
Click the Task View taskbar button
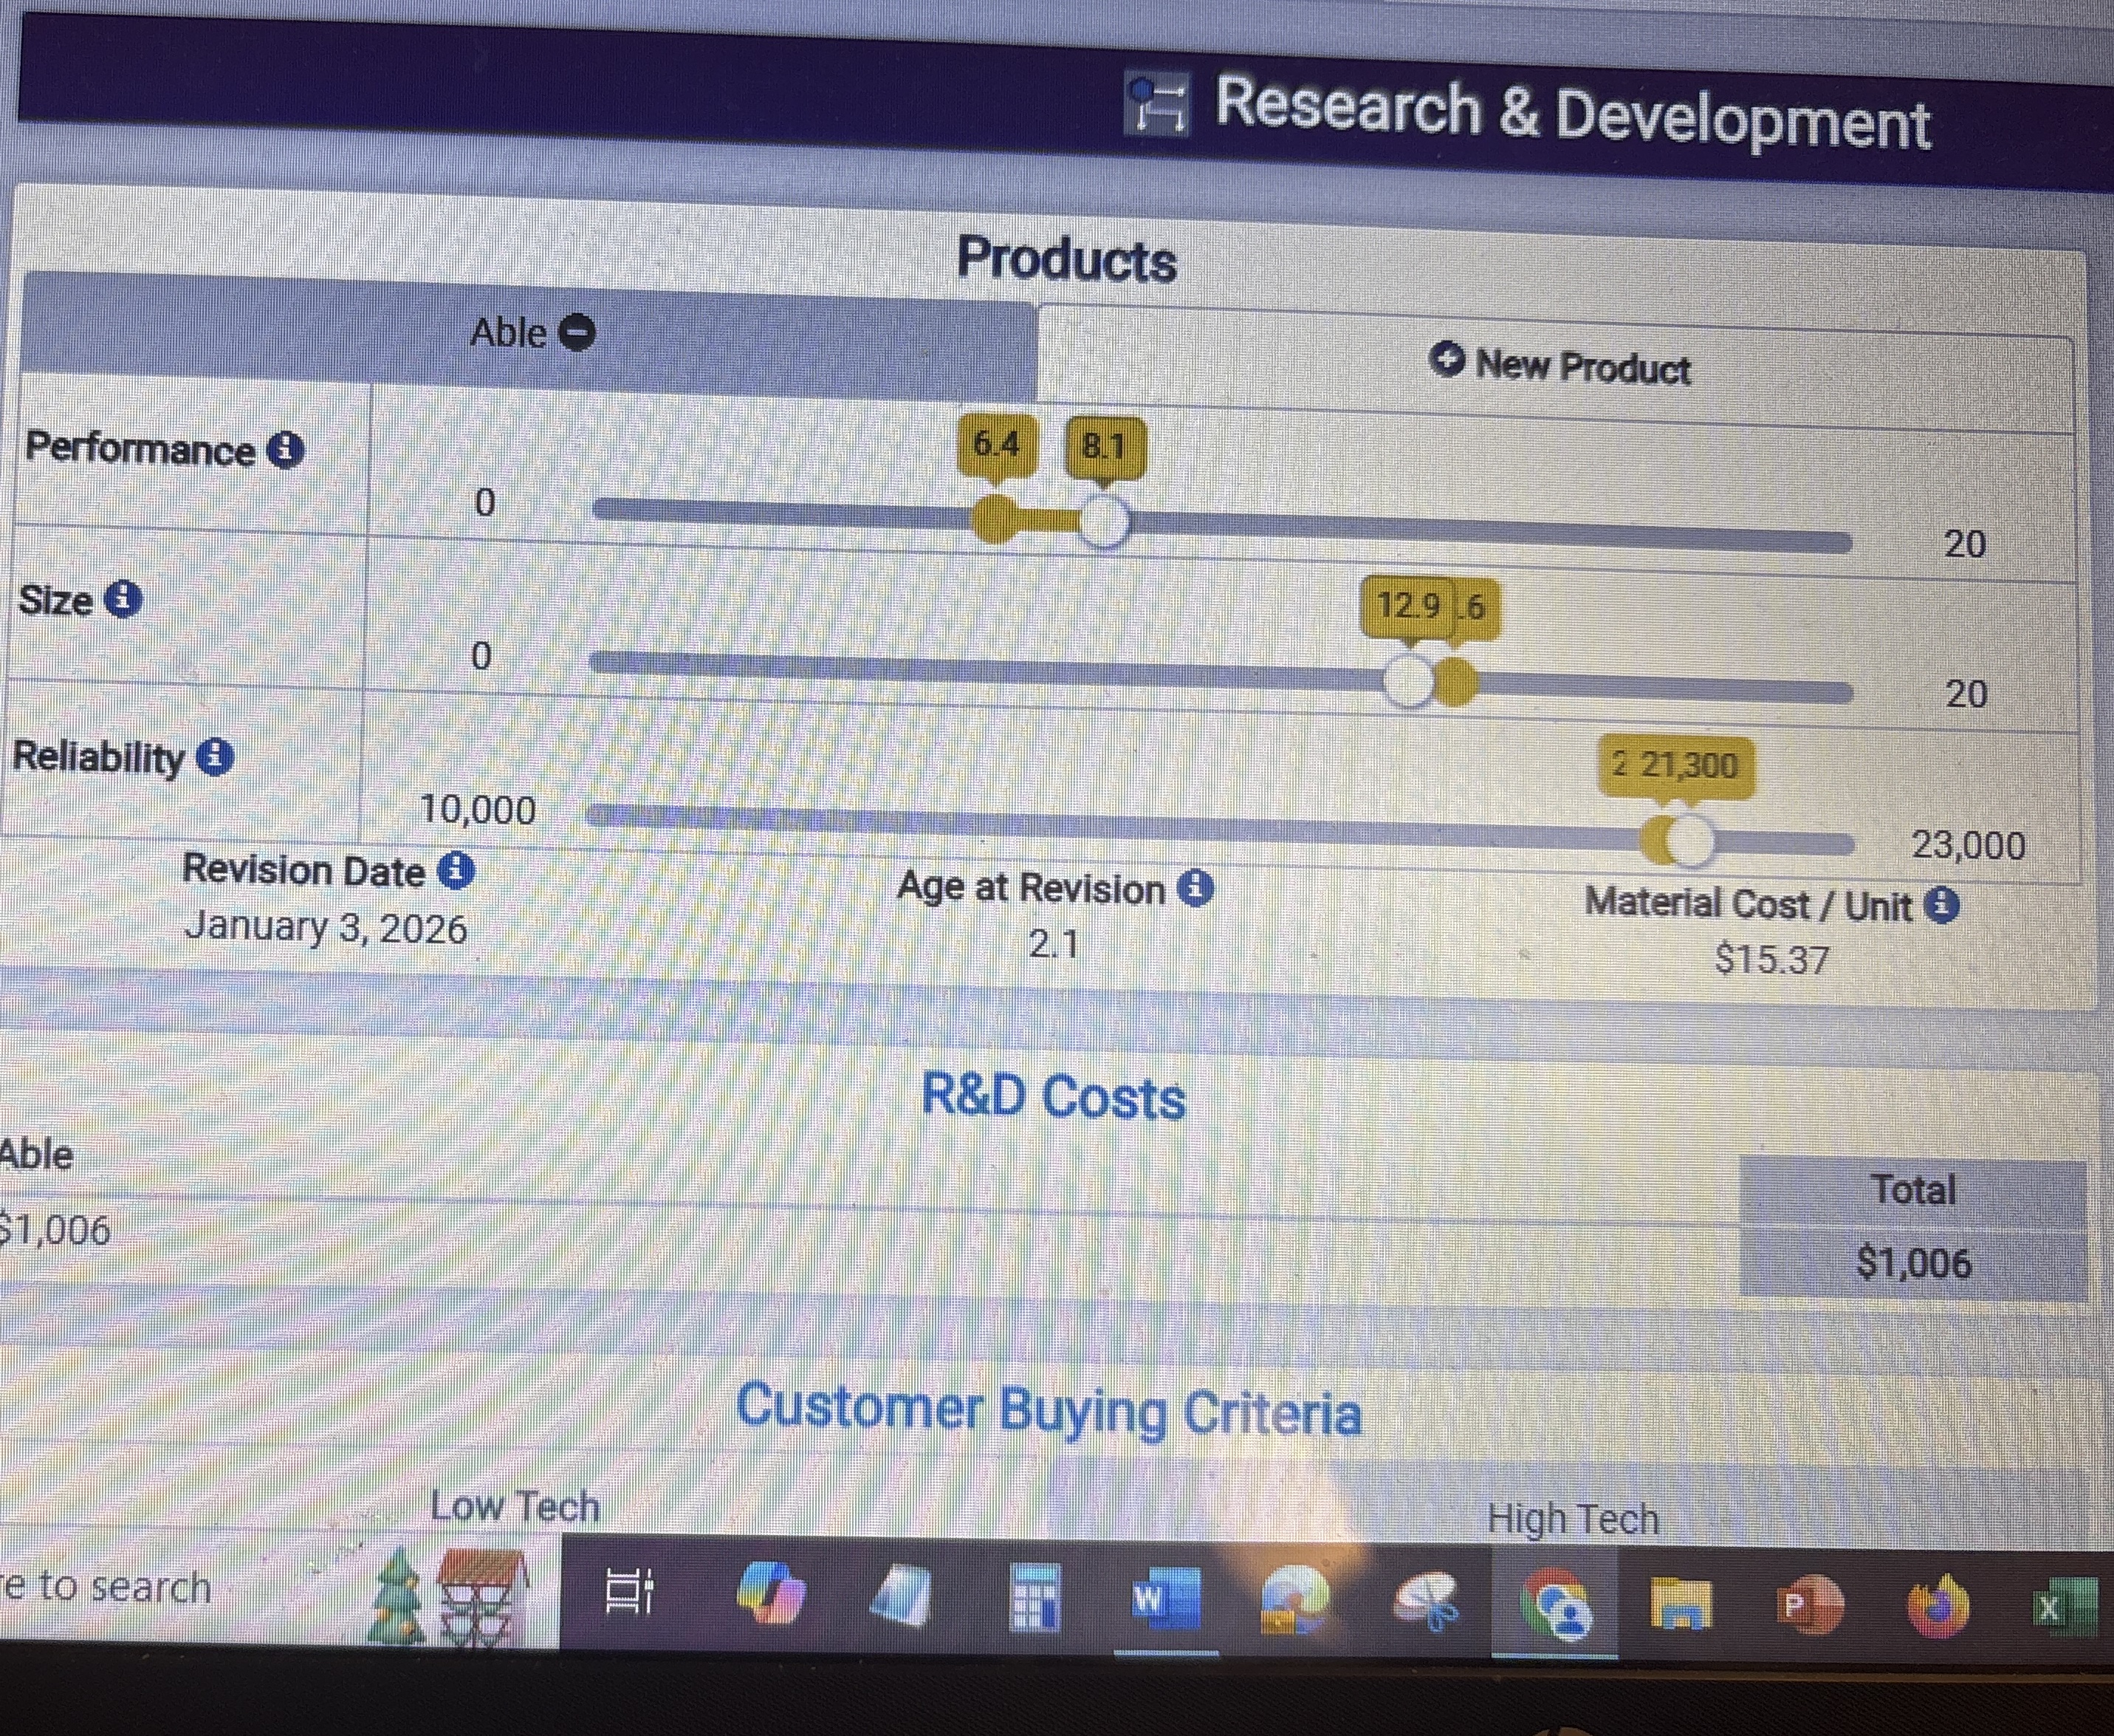(630, 1592)
